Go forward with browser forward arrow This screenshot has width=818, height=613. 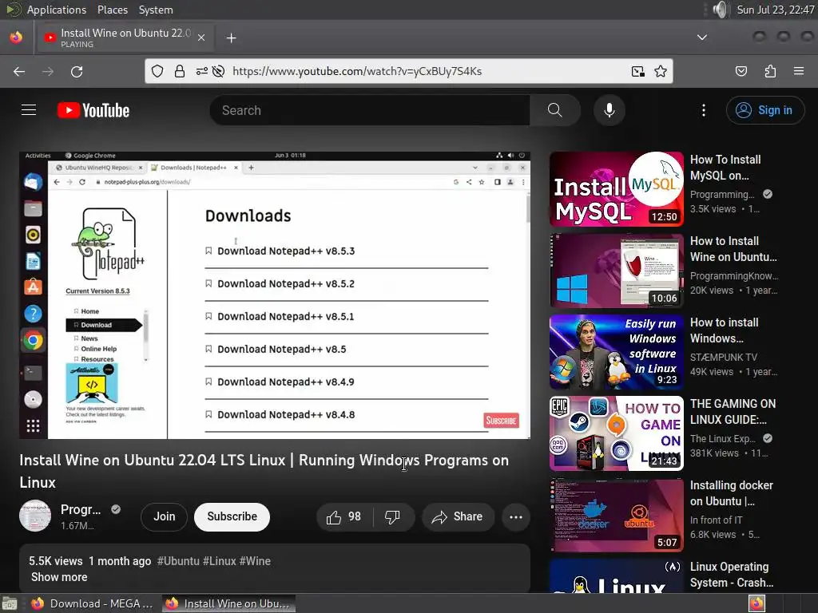pyautogui.click(x=48, y=71)
